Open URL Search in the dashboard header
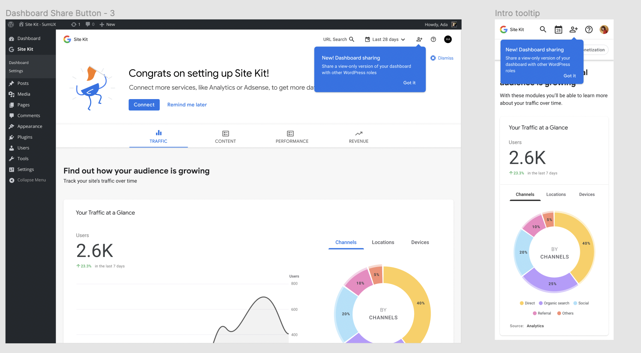The height and width of the screenshot is (353, 641). [x=338, y=39]
